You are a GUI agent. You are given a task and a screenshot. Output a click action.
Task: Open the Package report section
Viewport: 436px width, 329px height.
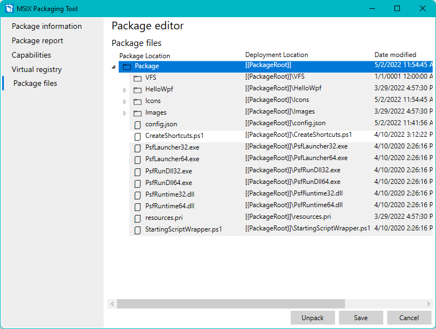pos(37,40)
